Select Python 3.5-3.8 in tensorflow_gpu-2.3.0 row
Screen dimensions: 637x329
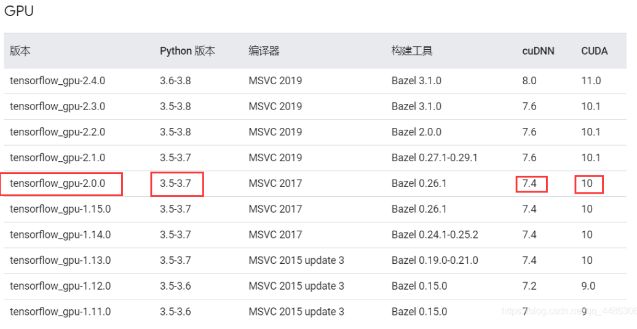175,106
